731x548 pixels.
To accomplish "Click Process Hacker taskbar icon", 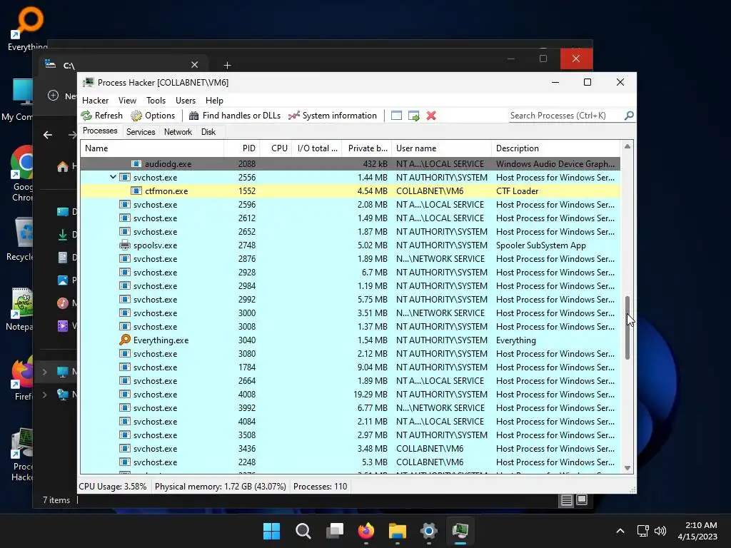I will (460, 531).
